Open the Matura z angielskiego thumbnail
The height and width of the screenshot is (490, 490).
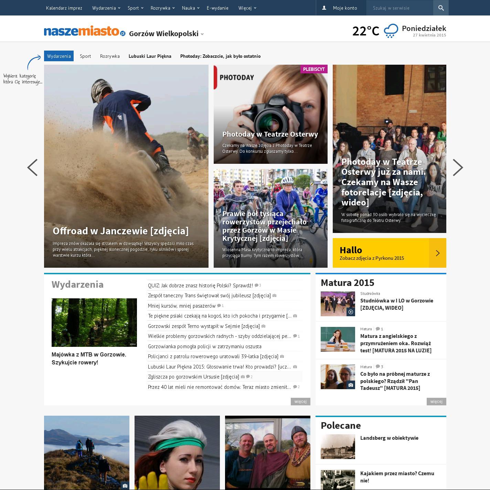pos(338,339)
